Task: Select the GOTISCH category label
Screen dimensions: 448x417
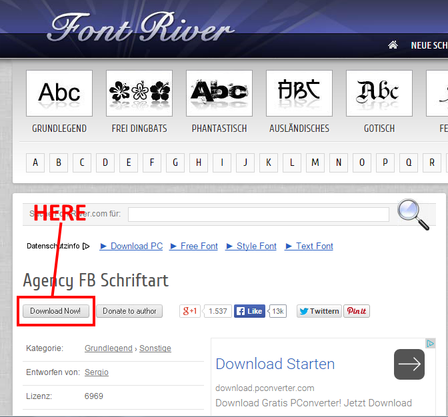Action: 379,129
